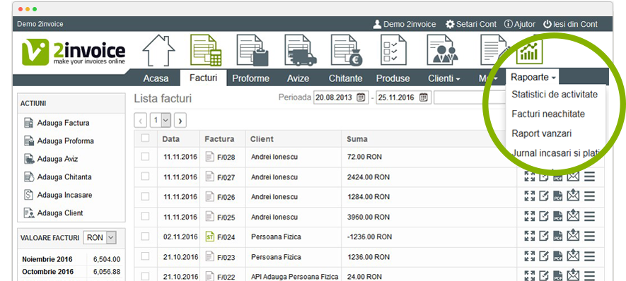The height and width of the screenshot is (281, 626).
Task: Tick the checkbox for invoice F/028
Action: pyautogui.click(x=145, y=157)
